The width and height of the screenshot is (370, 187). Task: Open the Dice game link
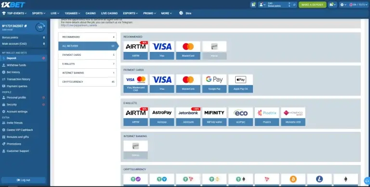(x=185, y=13)
